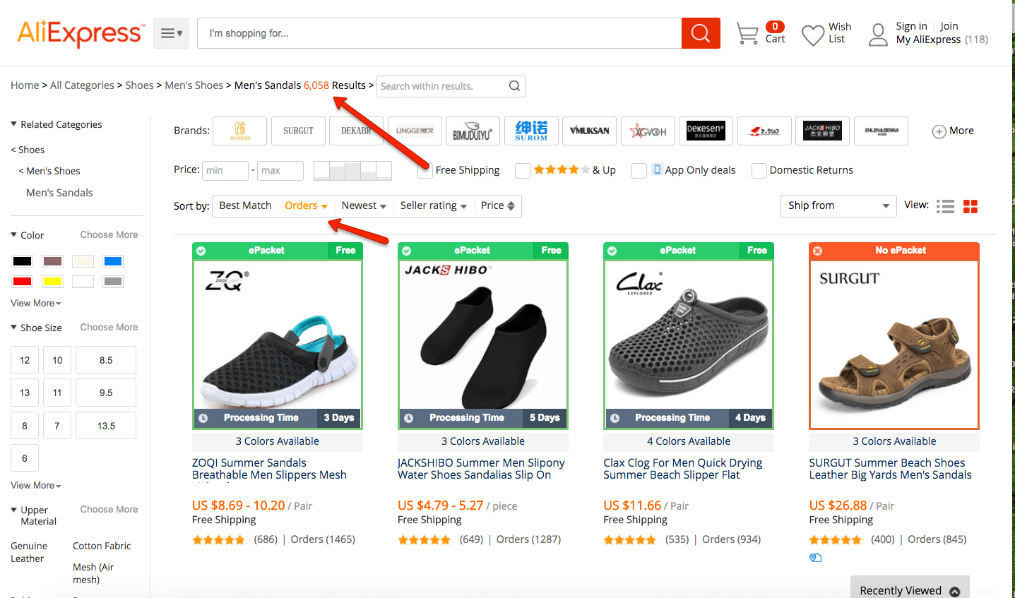Select the BIMUDUIYU brand filter
This screenshot has height=598, width=1015.
pyautogui.click(x=473, y=131)
